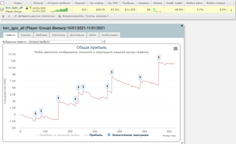Toggle the Прибыль legend series
Image resolution: width=236 pixels, height=144 pixels.
pyautogui.click(x=93, y=135)
